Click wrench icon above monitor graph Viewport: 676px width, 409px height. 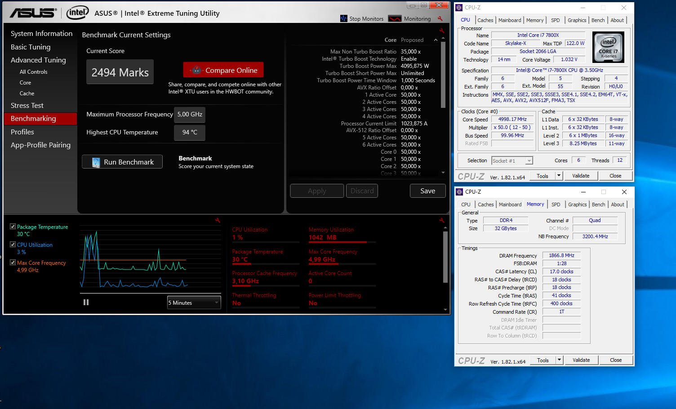point(218,220)
